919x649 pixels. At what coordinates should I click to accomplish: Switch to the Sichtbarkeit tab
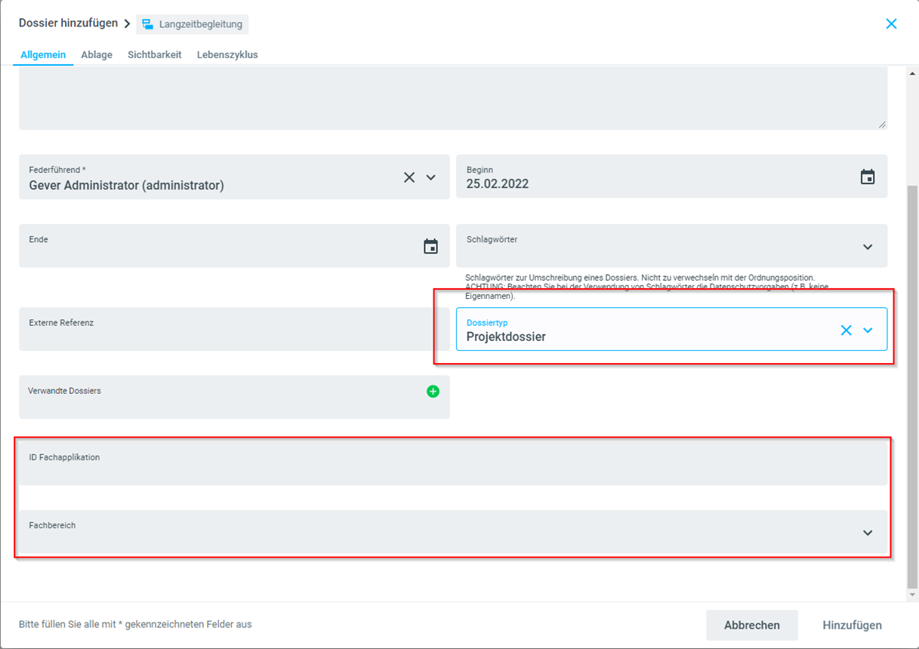pyautogui.click(x=154, y=54)
